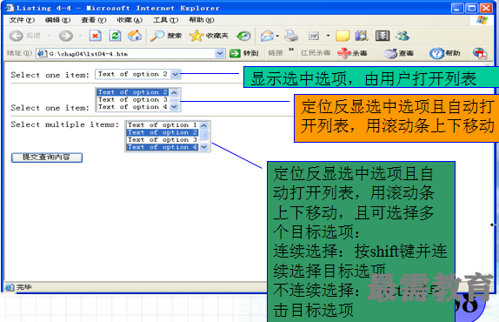
Task: Open the 文件 (File) menu
Action: coord(22,20)
